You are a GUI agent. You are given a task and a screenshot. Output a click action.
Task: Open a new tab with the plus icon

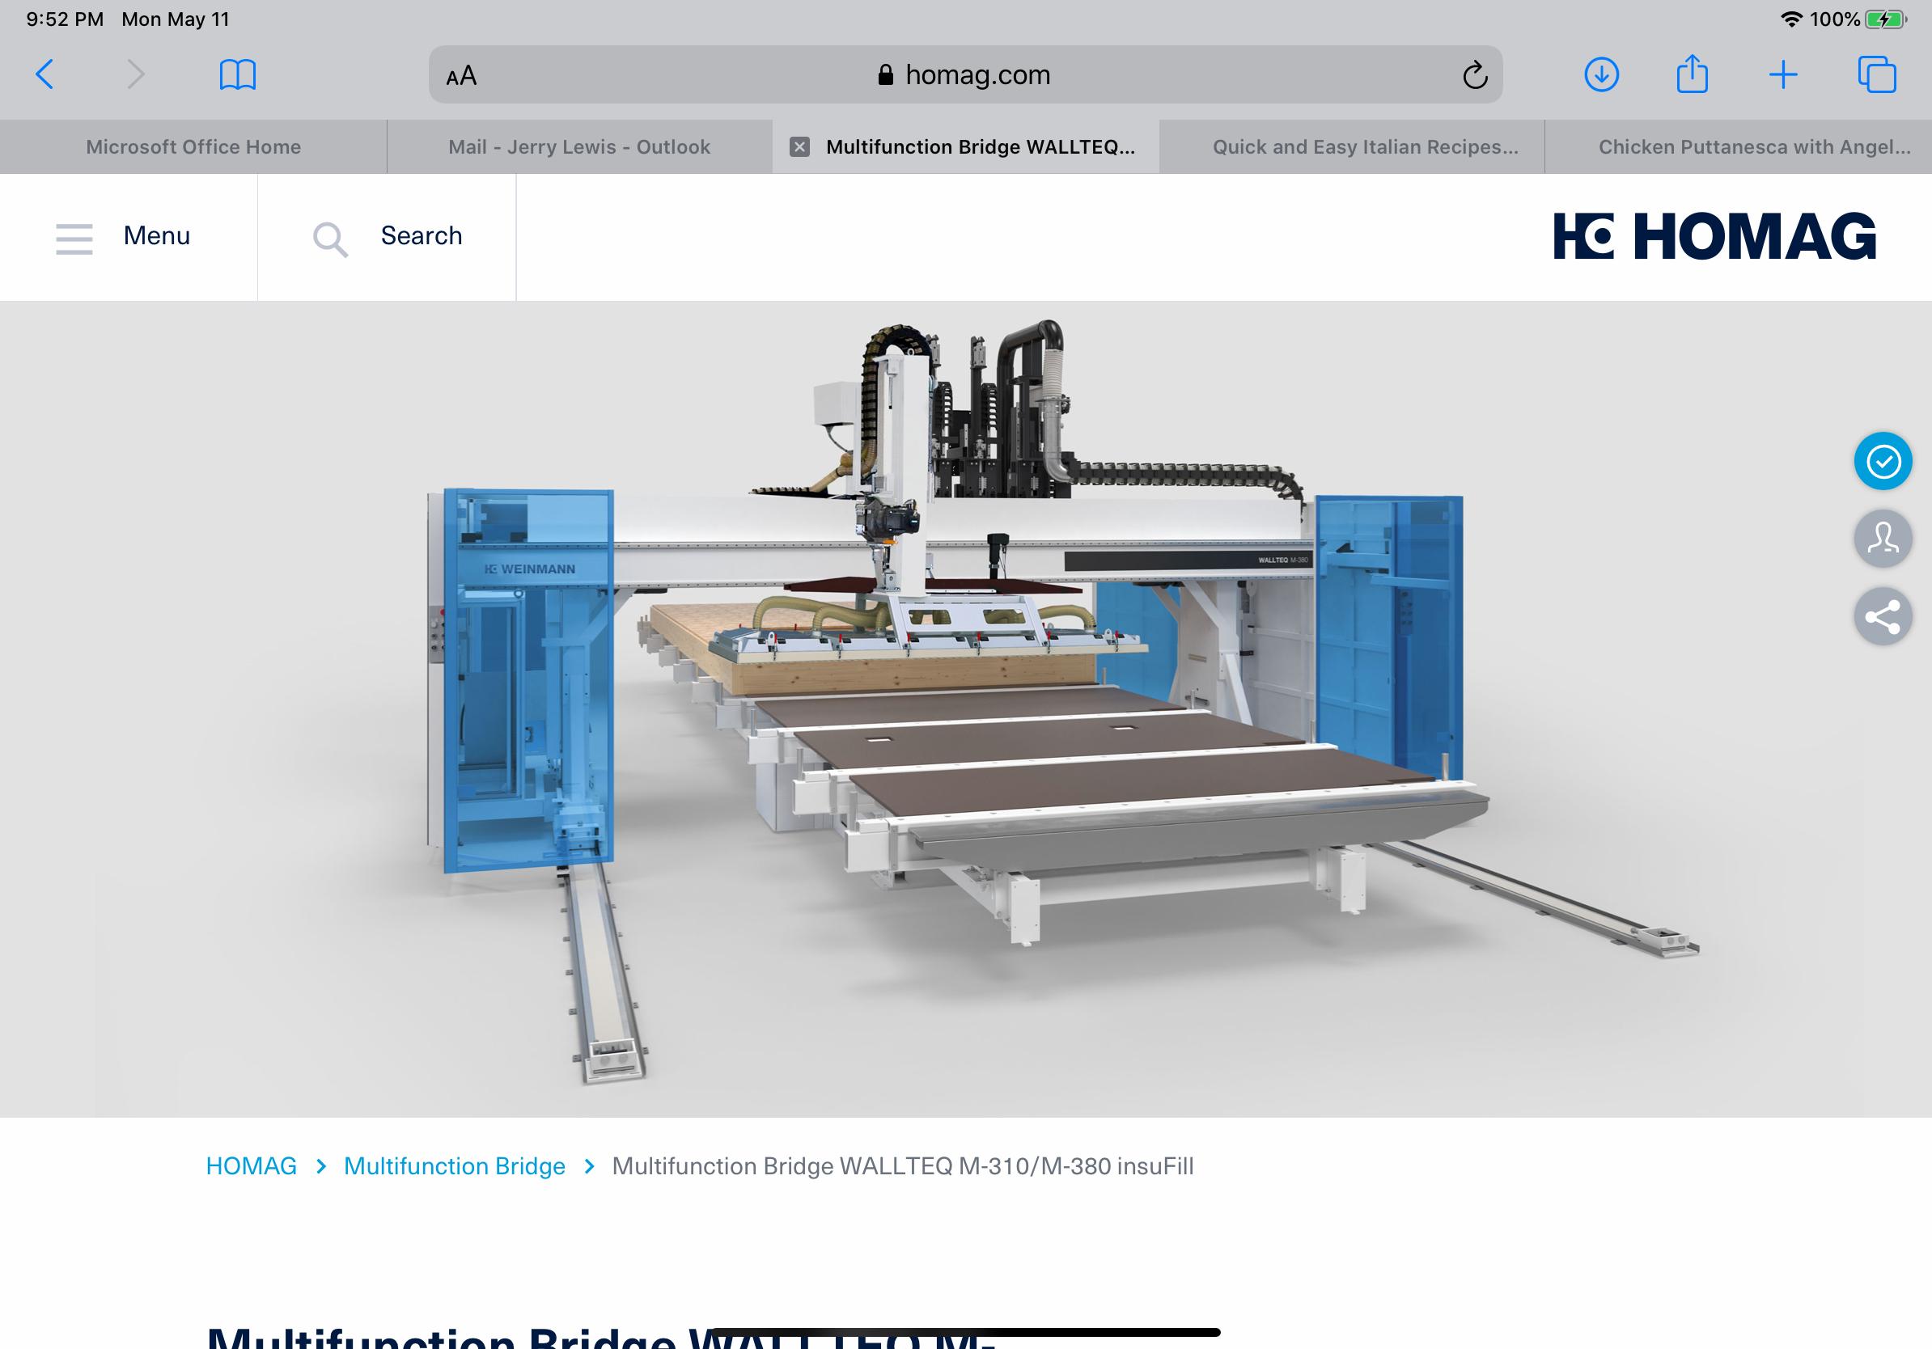pos(1782,75)
